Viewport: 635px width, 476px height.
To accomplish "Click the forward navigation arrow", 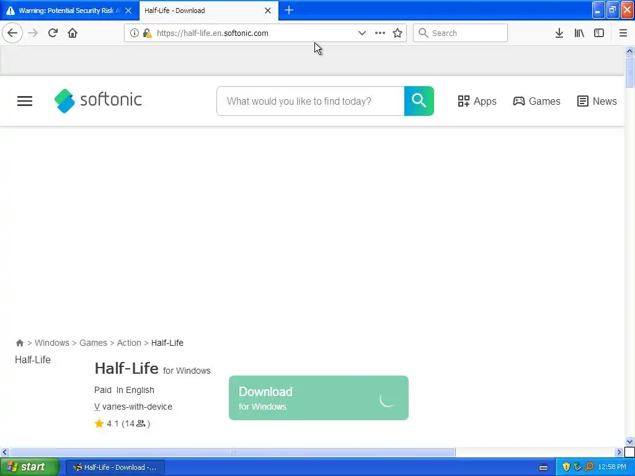I will click(x=33, y=33).
